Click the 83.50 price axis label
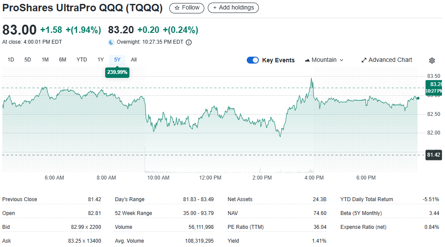 (x=434, y=76)
